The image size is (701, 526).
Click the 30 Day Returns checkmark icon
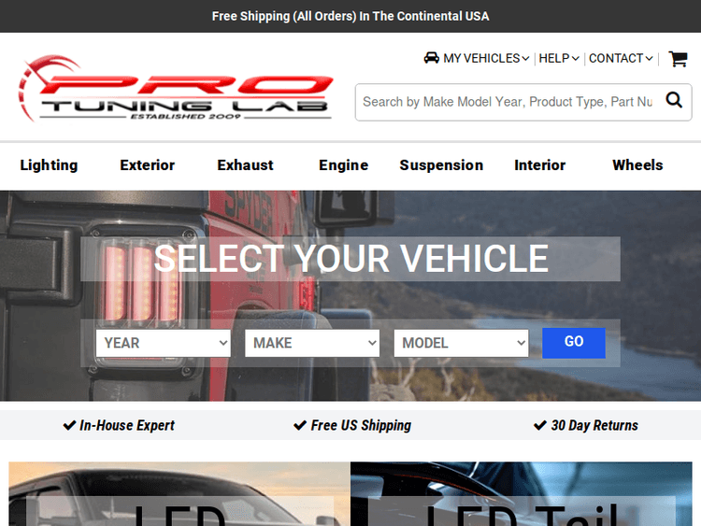click(x=539, y=425)
